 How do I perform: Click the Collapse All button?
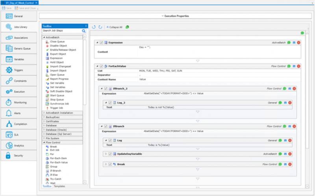(114, 27)
